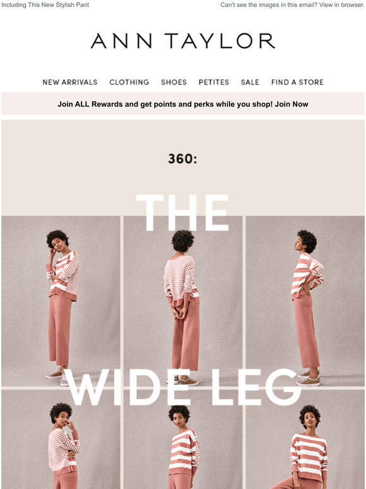
Task: Click the 360: heading text
Action: 182,159
